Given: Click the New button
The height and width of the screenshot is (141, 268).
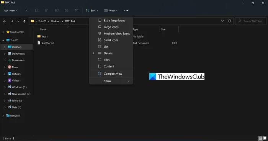Looking at the screenshot, I should click(11, 11).
